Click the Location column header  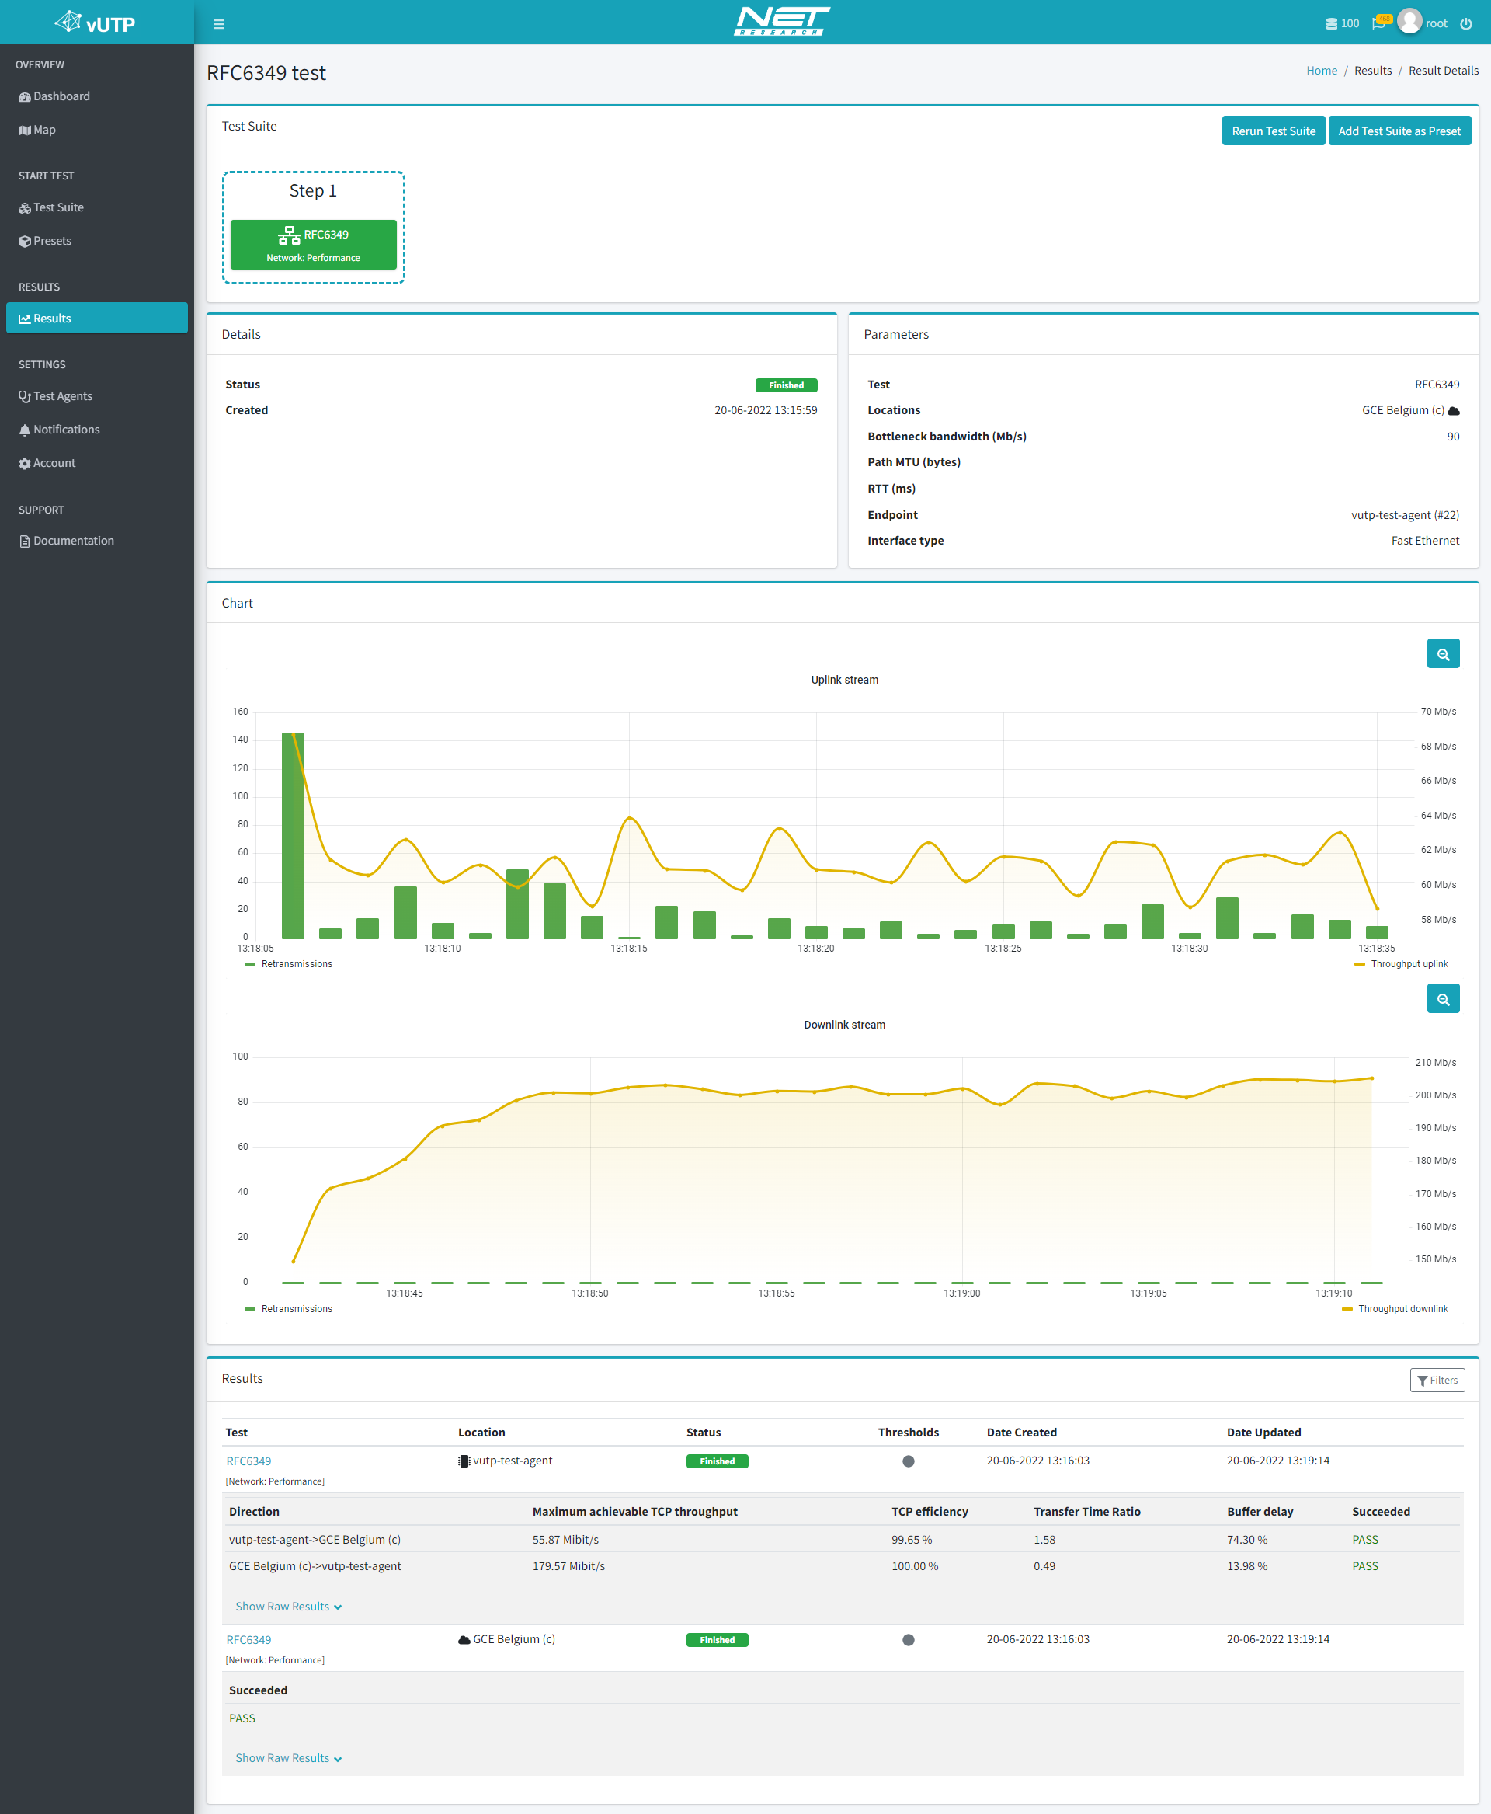click(481, 1433)
